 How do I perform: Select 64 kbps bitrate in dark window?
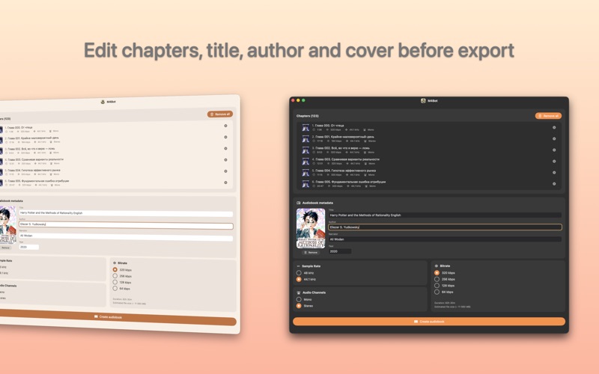tap(437, 292)
